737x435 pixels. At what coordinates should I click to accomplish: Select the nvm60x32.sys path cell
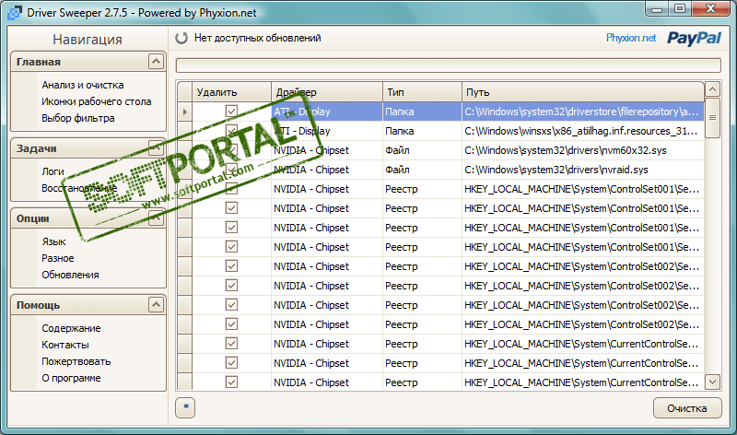[583, 150]
